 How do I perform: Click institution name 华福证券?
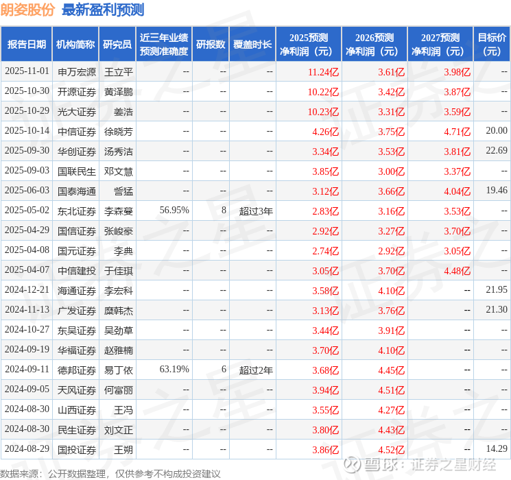(77, 350)
